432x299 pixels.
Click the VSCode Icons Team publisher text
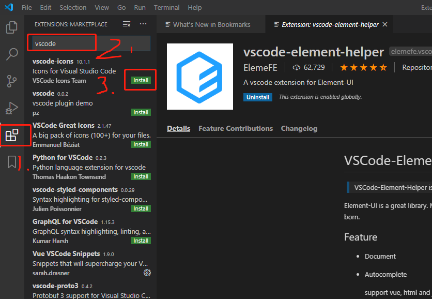[x=59, y=81]
